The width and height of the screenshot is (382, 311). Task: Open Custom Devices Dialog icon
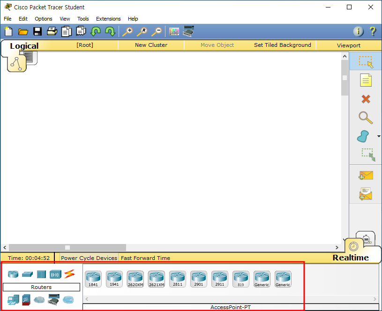pos(188,31)
